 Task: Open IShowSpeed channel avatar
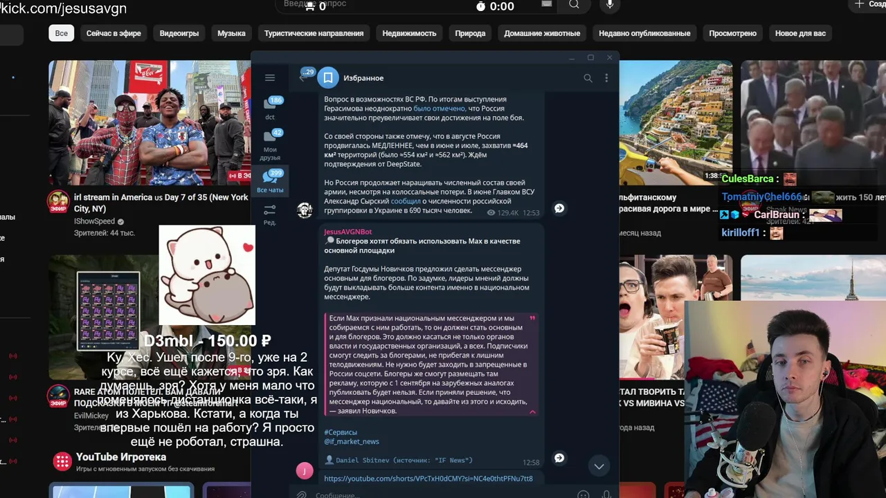(x=58, y=202)
